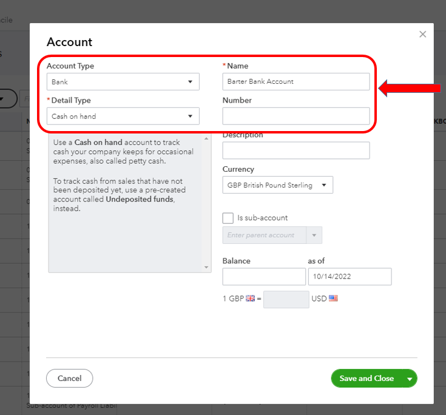Click the Number input field
Viewport: 446px width, 415px height.
(x=296, y=116)
